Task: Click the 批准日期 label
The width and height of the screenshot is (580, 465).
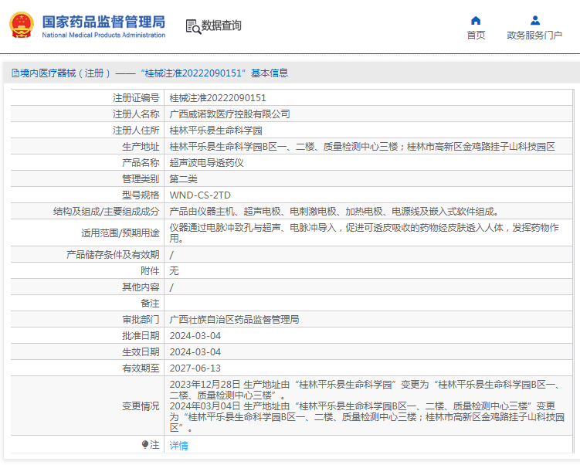Action: pyautogui.click(x=141, y=336)
